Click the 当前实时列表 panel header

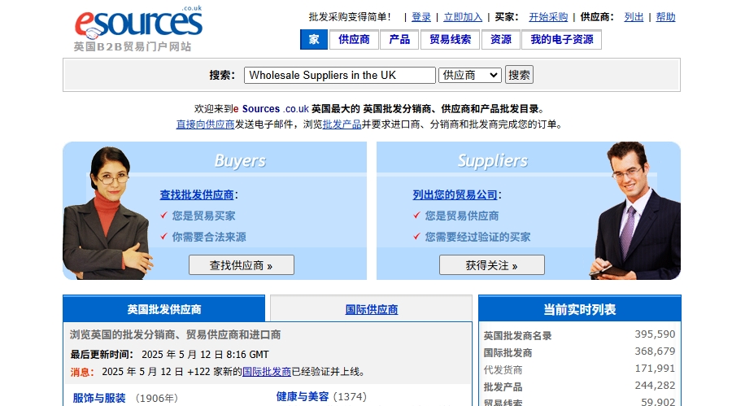pos(579,309)
